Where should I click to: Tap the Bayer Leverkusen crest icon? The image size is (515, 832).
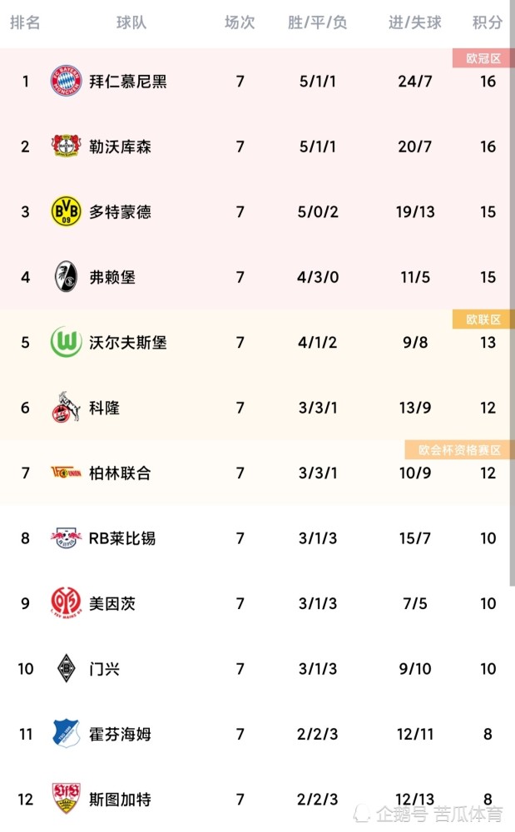pyautogui.click(x=66, y=146)
